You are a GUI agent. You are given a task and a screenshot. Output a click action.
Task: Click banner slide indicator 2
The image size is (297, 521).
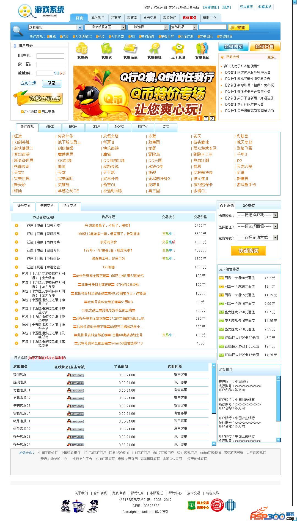[x=206, y=118]
